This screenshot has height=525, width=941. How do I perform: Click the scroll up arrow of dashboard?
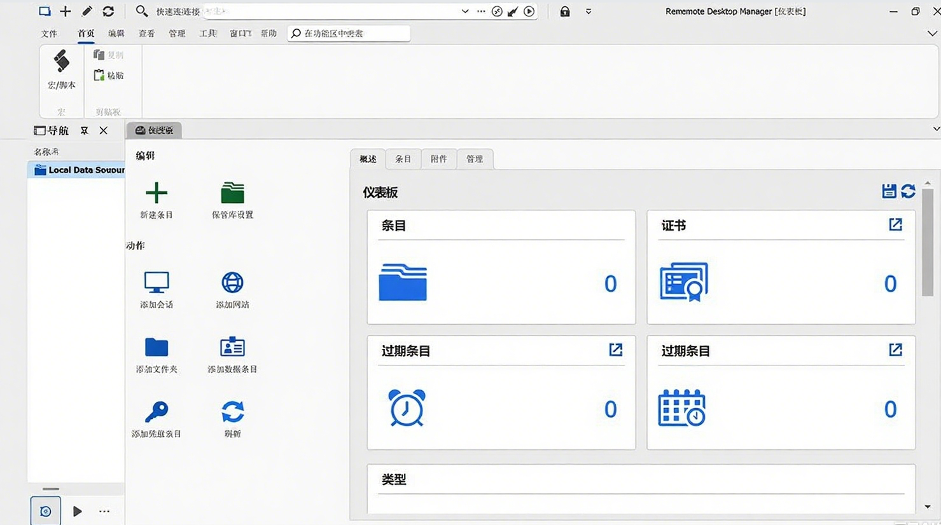coord(928,183)
